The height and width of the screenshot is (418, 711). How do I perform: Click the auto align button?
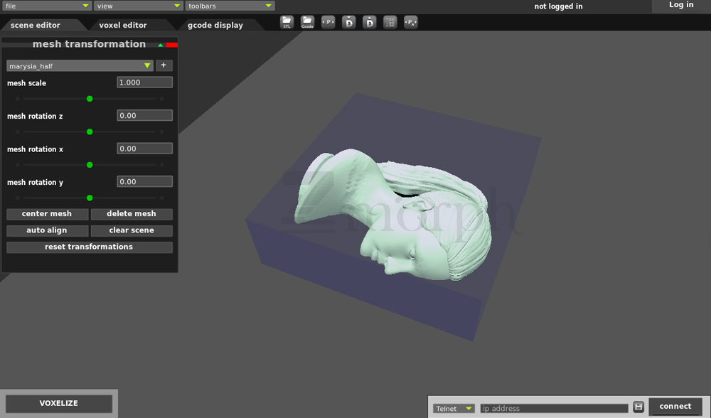pos(47,230)
